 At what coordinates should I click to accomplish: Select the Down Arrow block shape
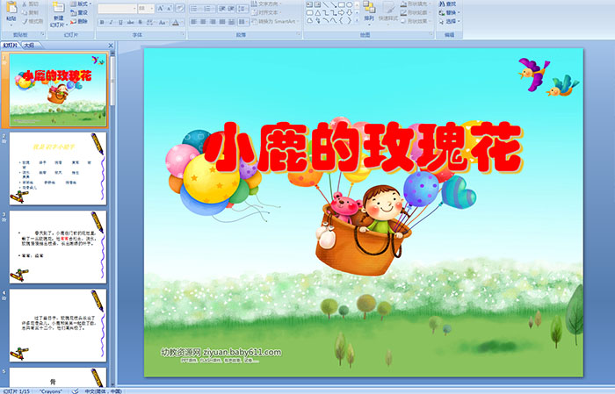click(x=349, y=13)
